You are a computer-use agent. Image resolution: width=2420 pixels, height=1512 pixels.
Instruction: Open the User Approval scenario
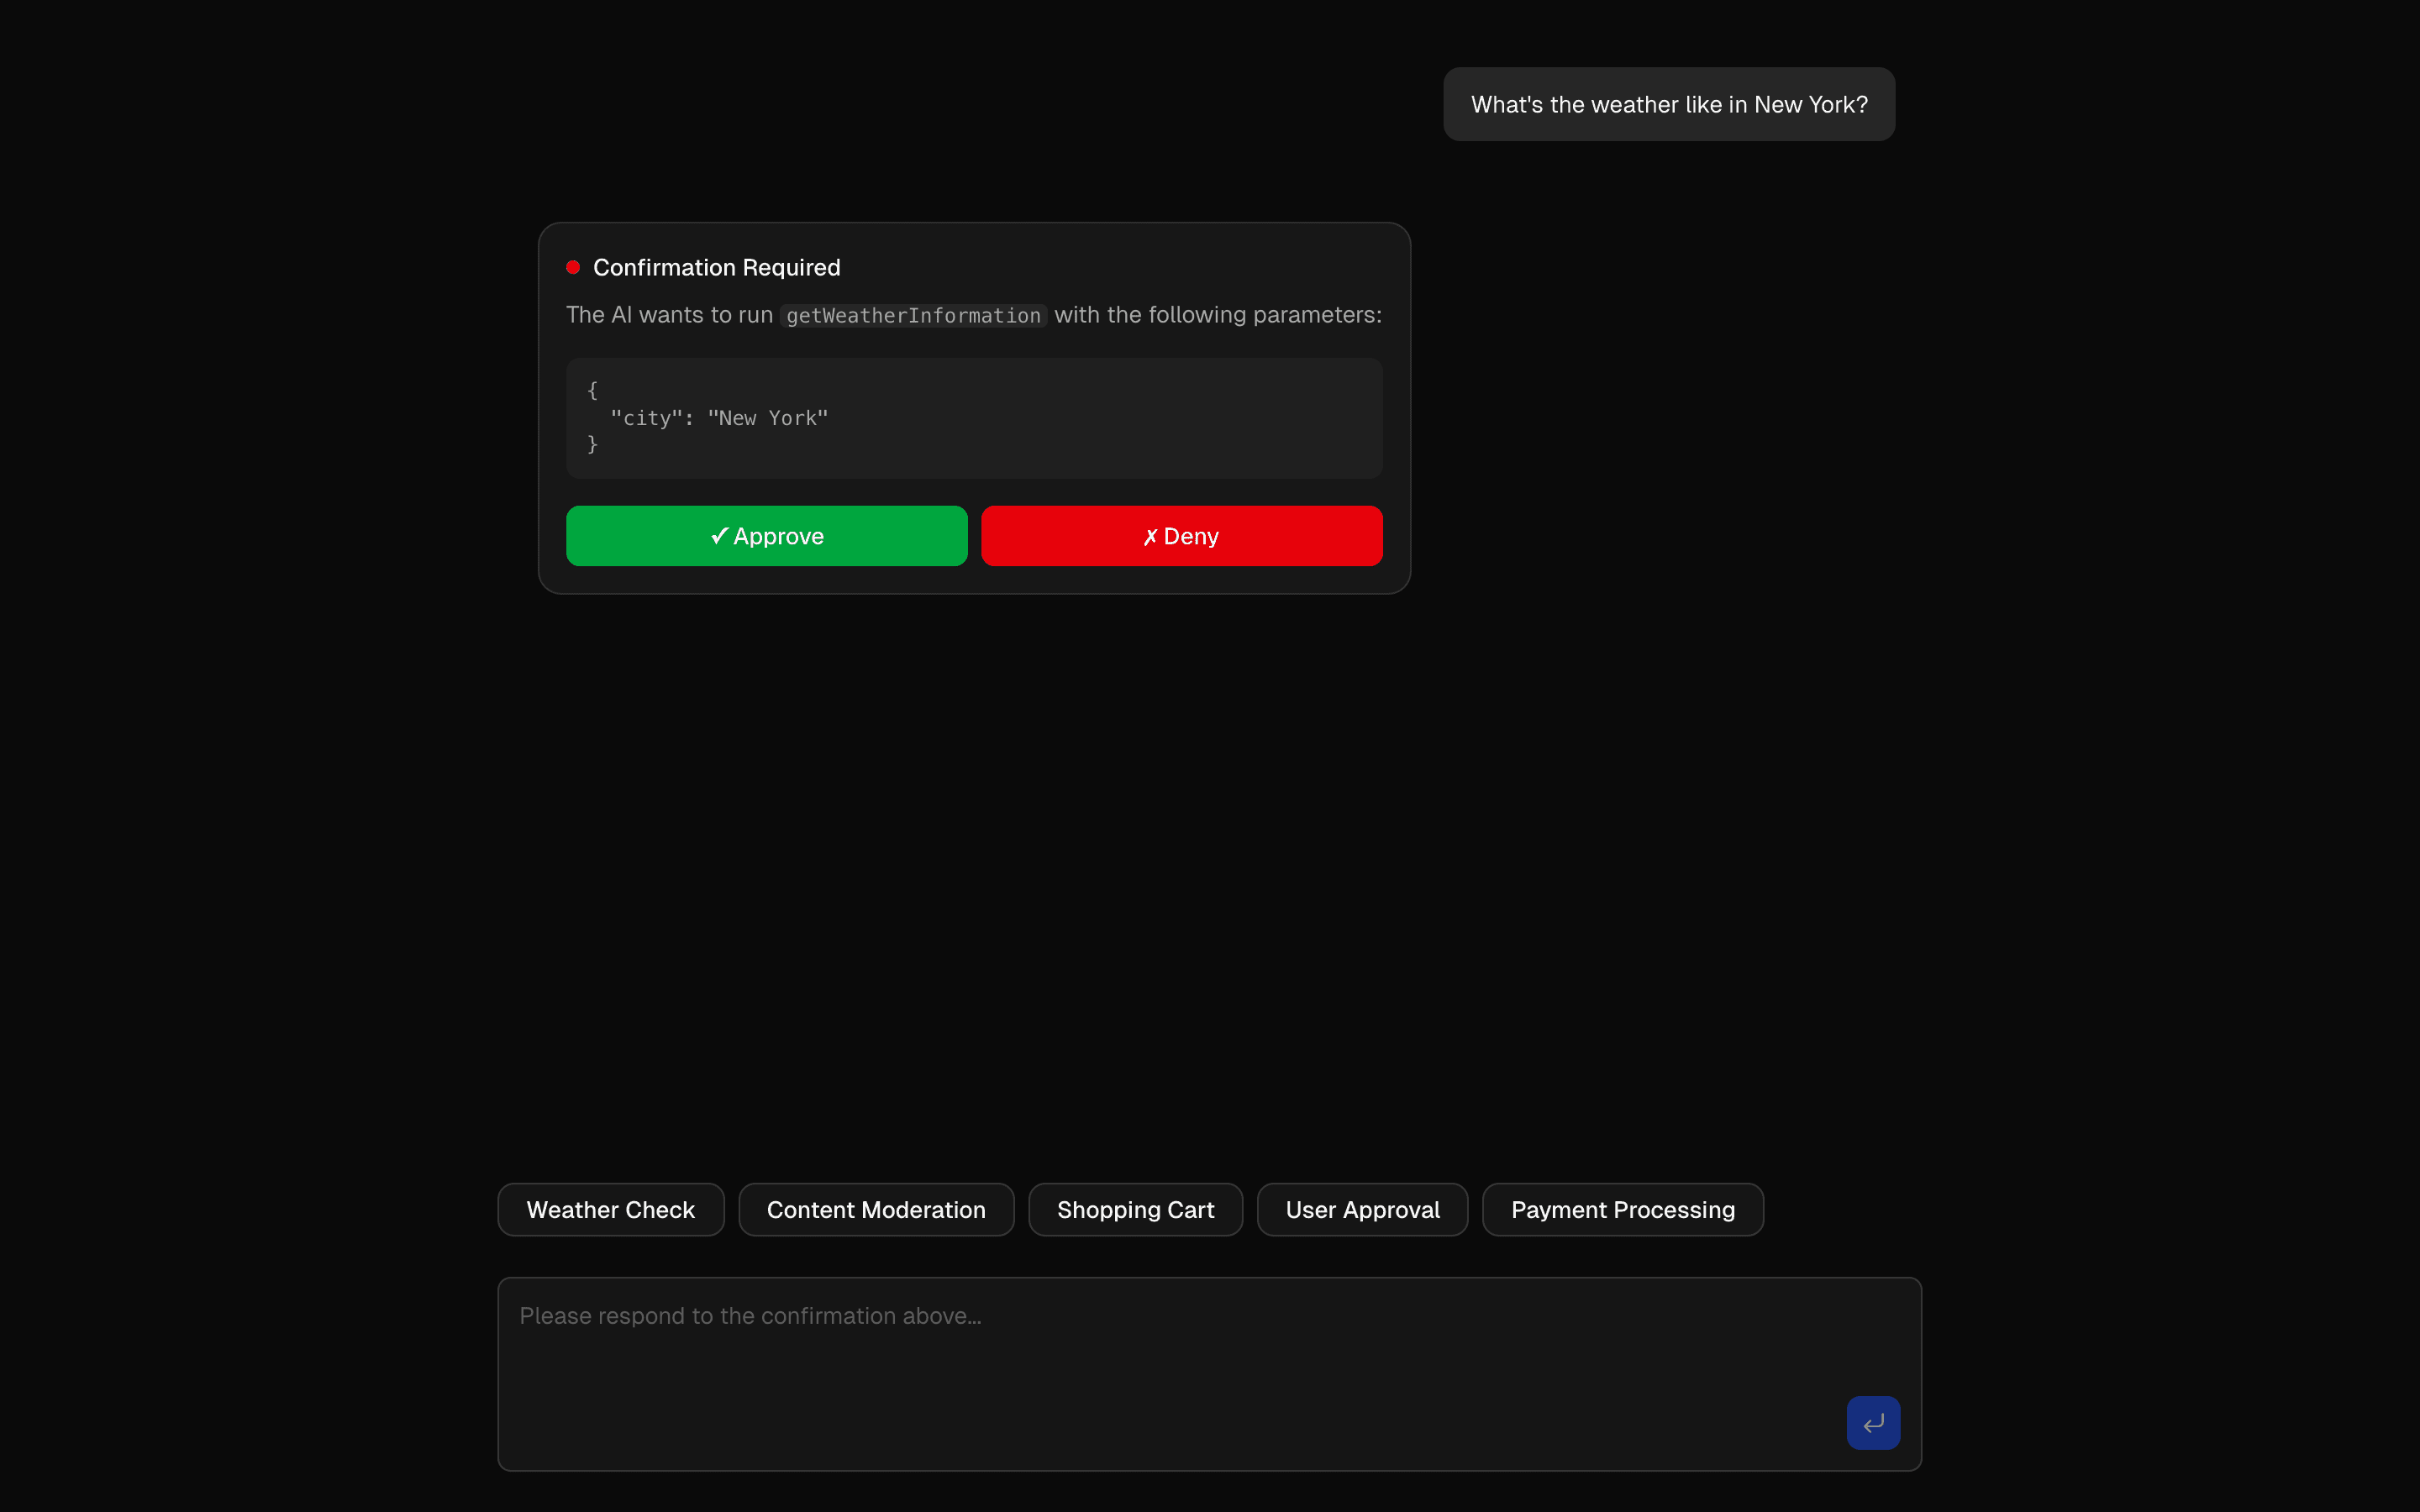click(x=1361, y=1209)
